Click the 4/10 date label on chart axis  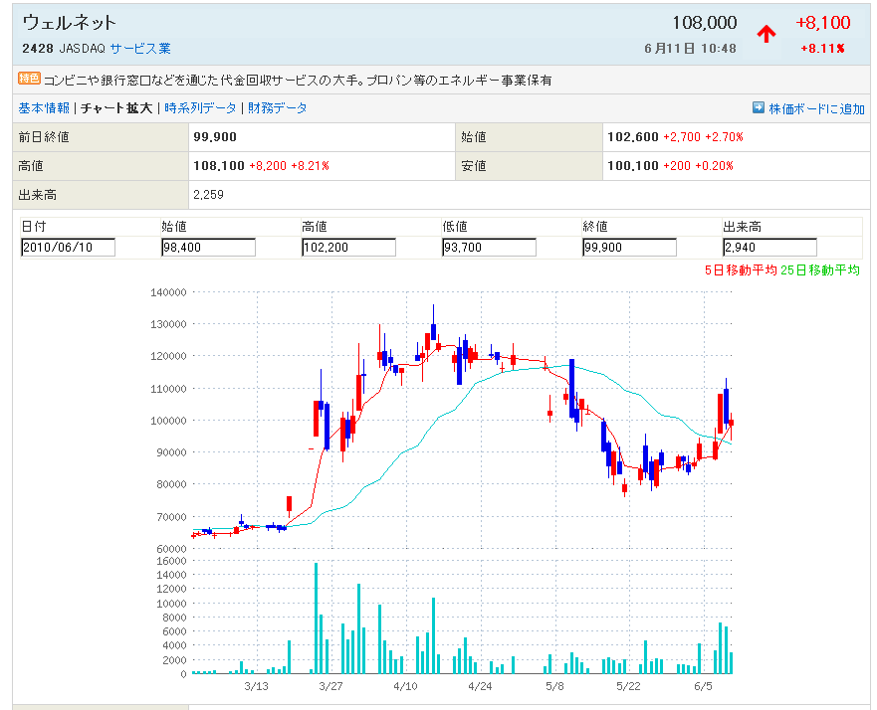pyautogui.click(x=405, y=686)
